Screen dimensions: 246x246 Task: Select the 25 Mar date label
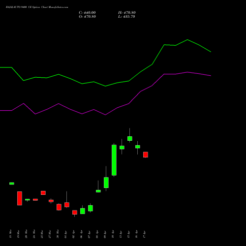[x=42, y=234]
